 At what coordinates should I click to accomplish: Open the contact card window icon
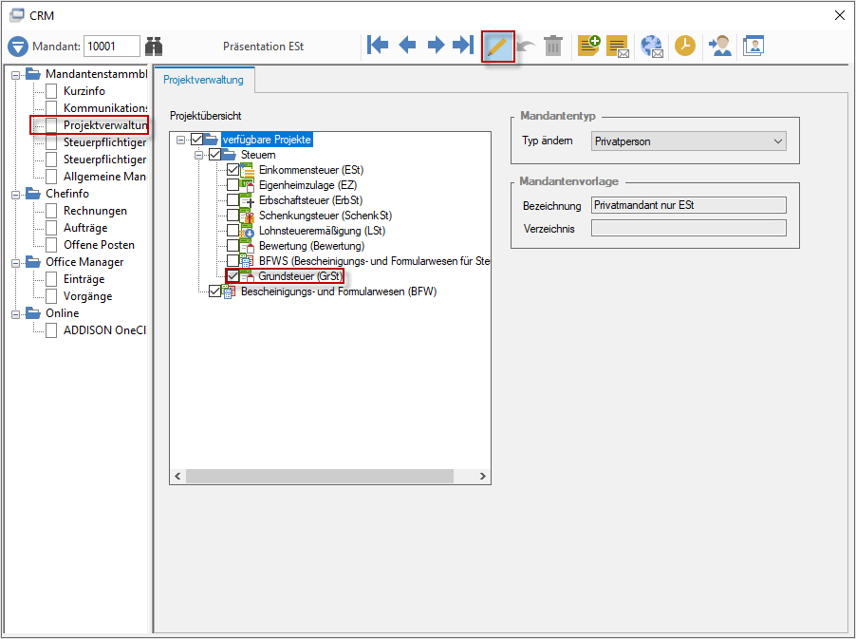tap(754, 46)
